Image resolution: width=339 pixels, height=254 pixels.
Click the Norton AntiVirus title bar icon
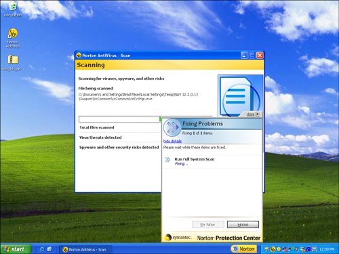[x=79, y=55]
